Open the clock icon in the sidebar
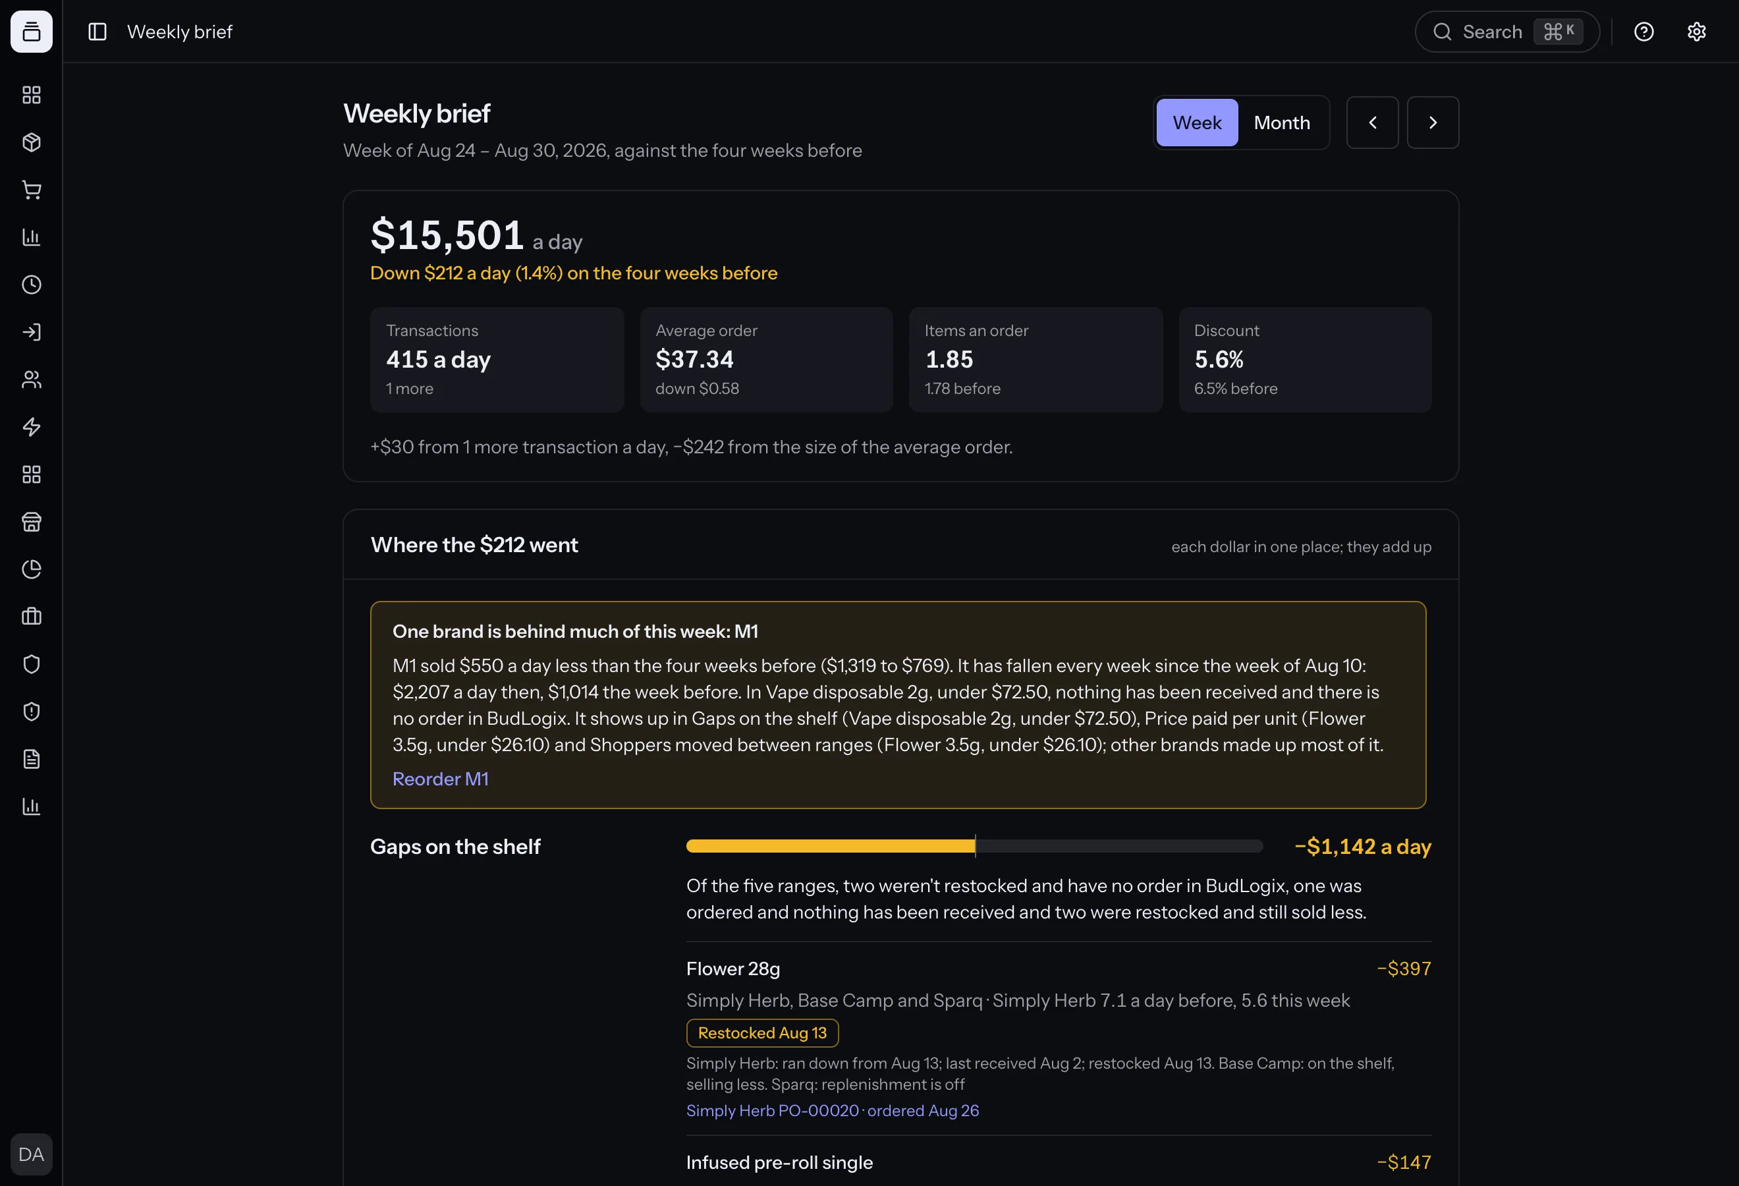Image resolution: width=1739 pixels, height=1186 pixels. [x=32, y=285]
